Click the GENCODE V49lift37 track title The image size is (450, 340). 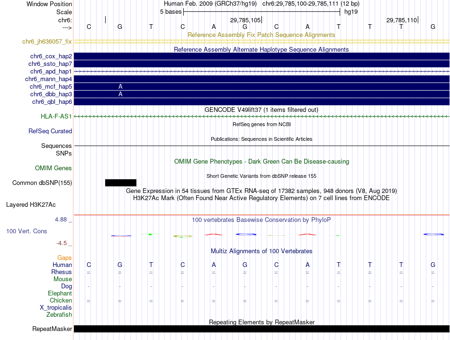coord(261,110)
